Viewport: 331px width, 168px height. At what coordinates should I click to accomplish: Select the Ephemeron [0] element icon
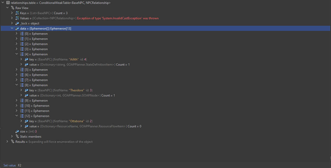tap(21, 33)
